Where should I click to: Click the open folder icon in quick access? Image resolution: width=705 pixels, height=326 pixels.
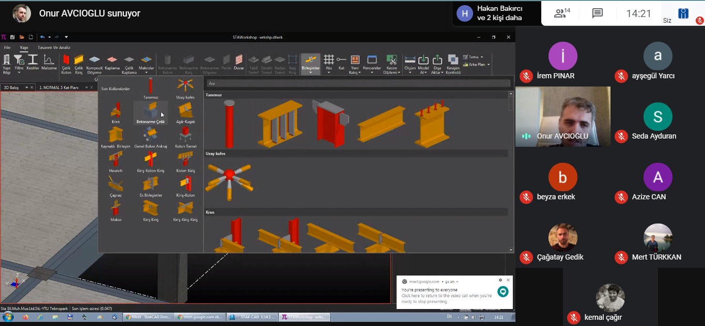point(22,37)
